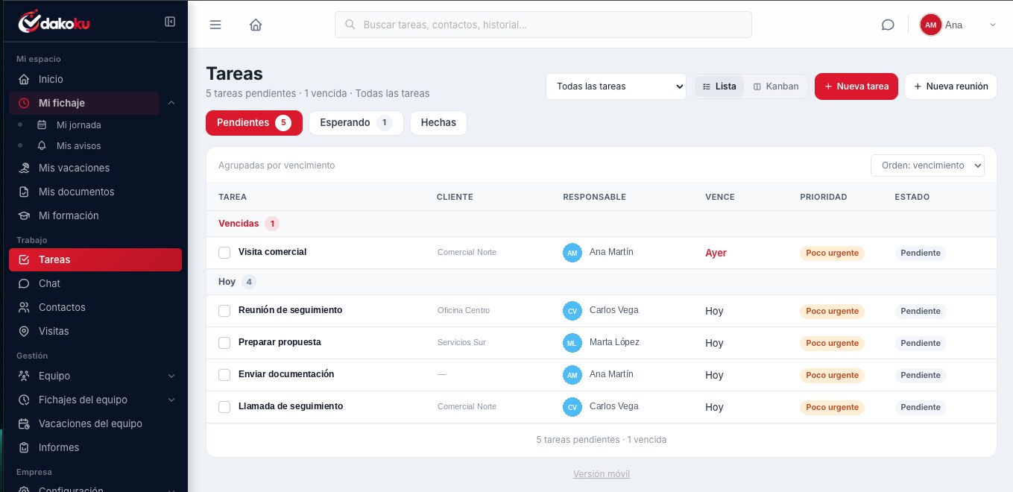
Task: Click the Mi fichaje clock icon
Action: [x=24, y=103]
